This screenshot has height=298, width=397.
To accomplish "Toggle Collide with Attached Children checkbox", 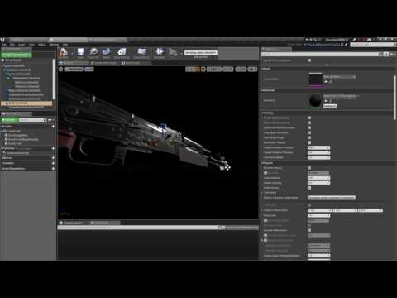I will click(x=309, y=127).
